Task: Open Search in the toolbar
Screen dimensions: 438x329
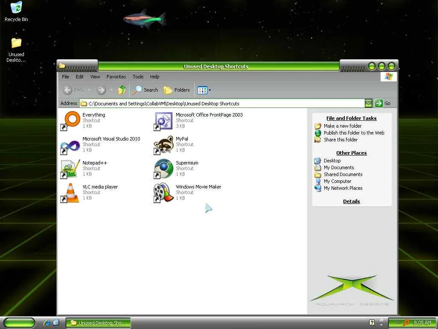Action: (145, 90)
